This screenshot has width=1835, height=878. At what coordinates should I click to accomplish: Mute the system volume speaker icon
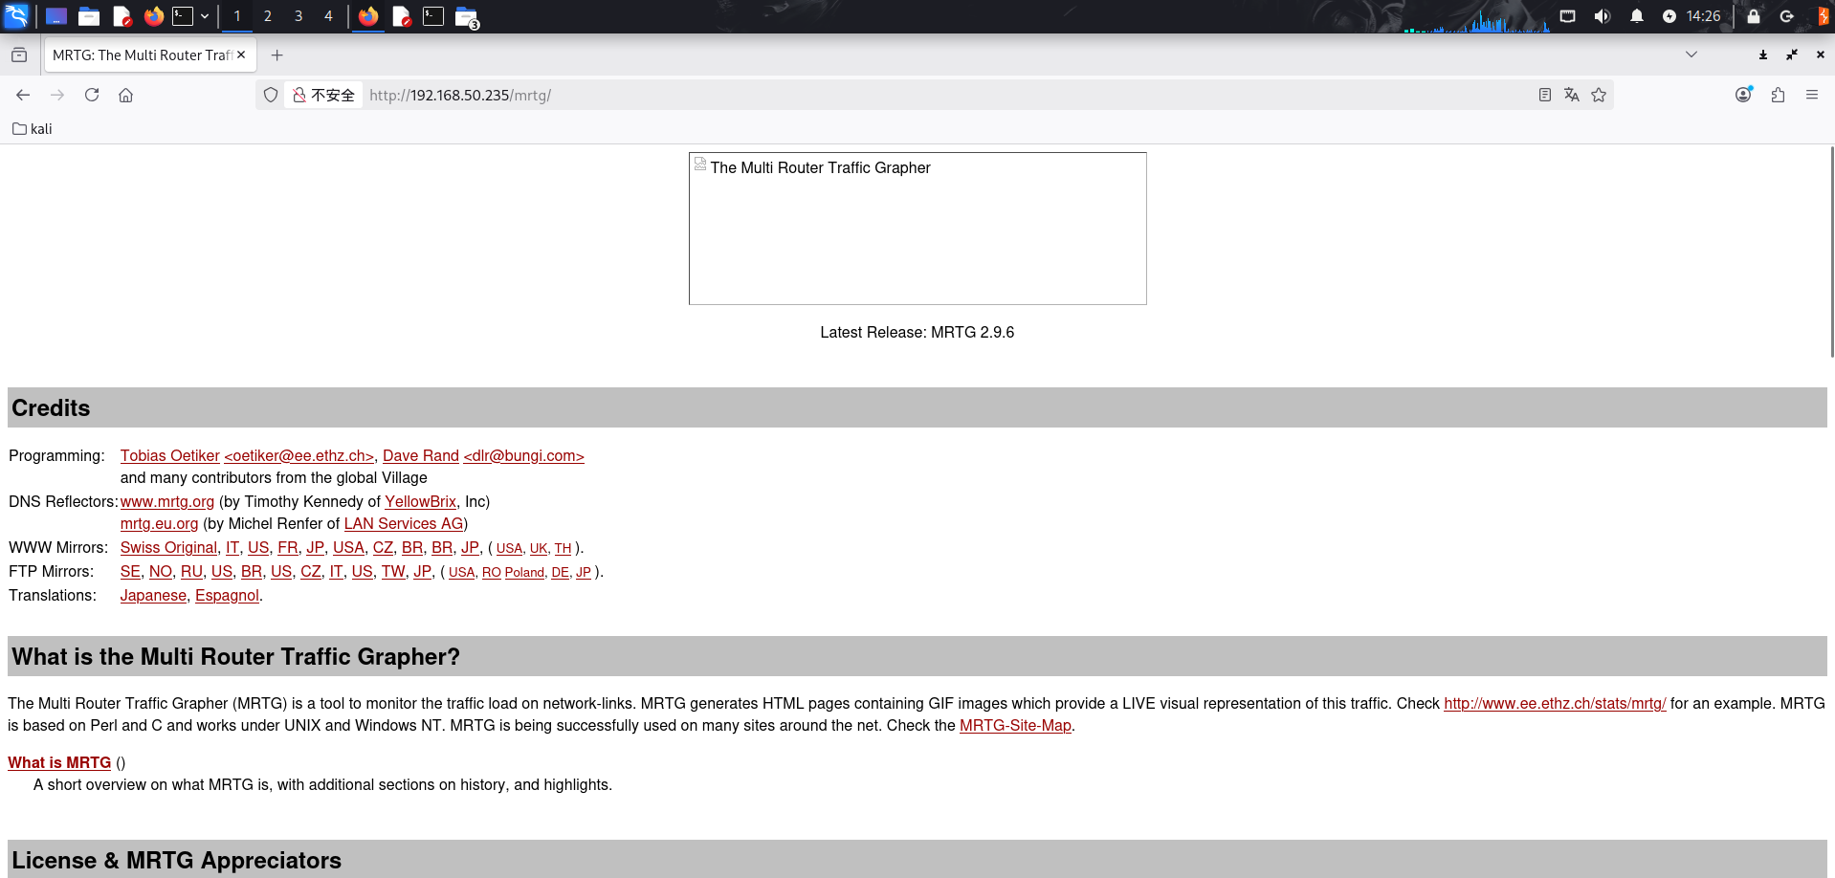click(1603, 16)
